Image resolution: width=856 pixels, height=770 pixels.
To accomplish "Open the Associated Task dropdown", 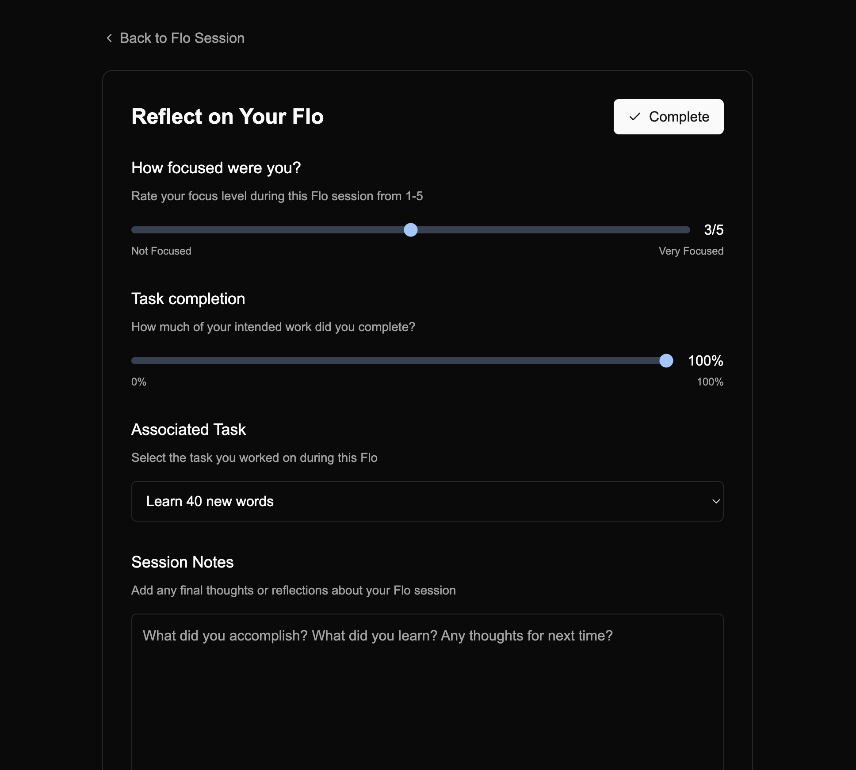I will (x=427, y=501).
